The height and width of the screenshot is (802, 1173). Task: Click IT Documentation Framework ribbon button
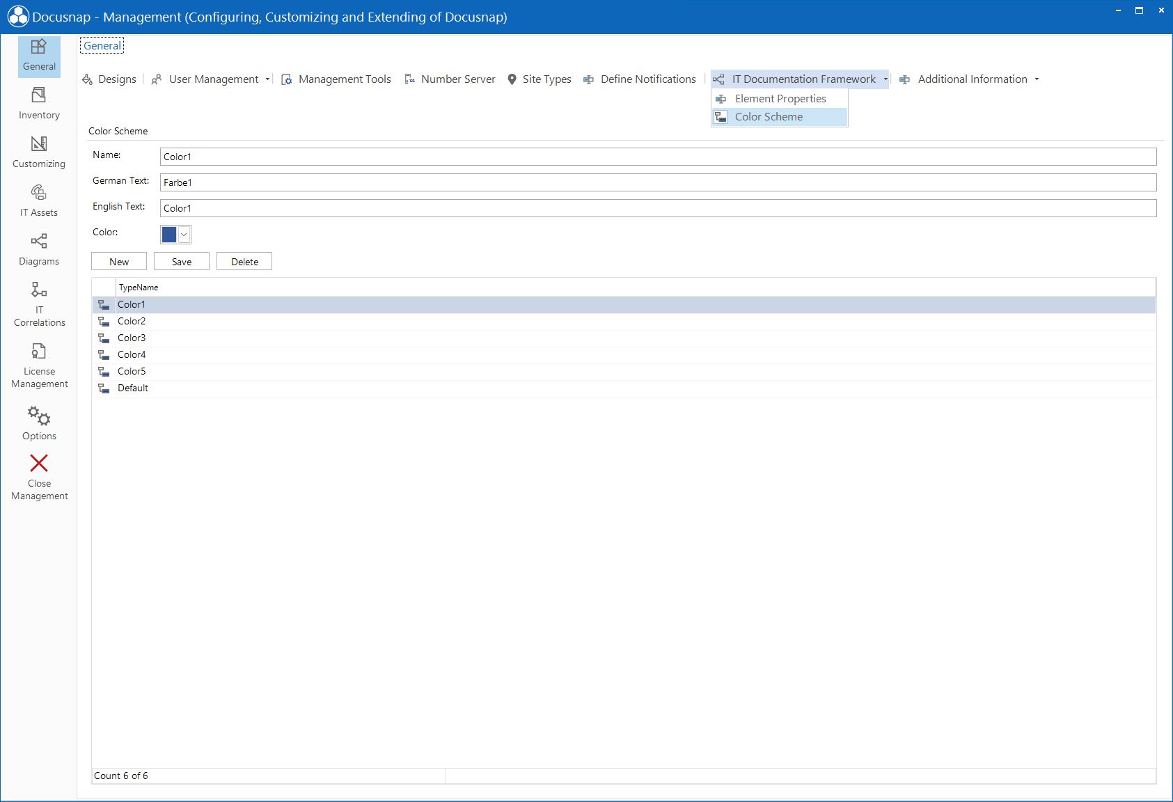click(x=795, y=79)
